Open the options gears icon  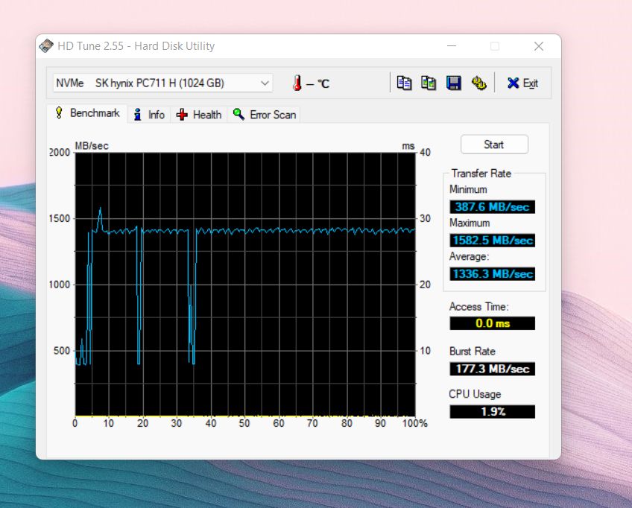(478, 83)
